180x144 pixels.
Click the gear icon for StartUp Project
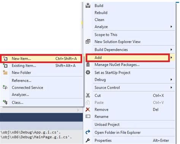88,73
